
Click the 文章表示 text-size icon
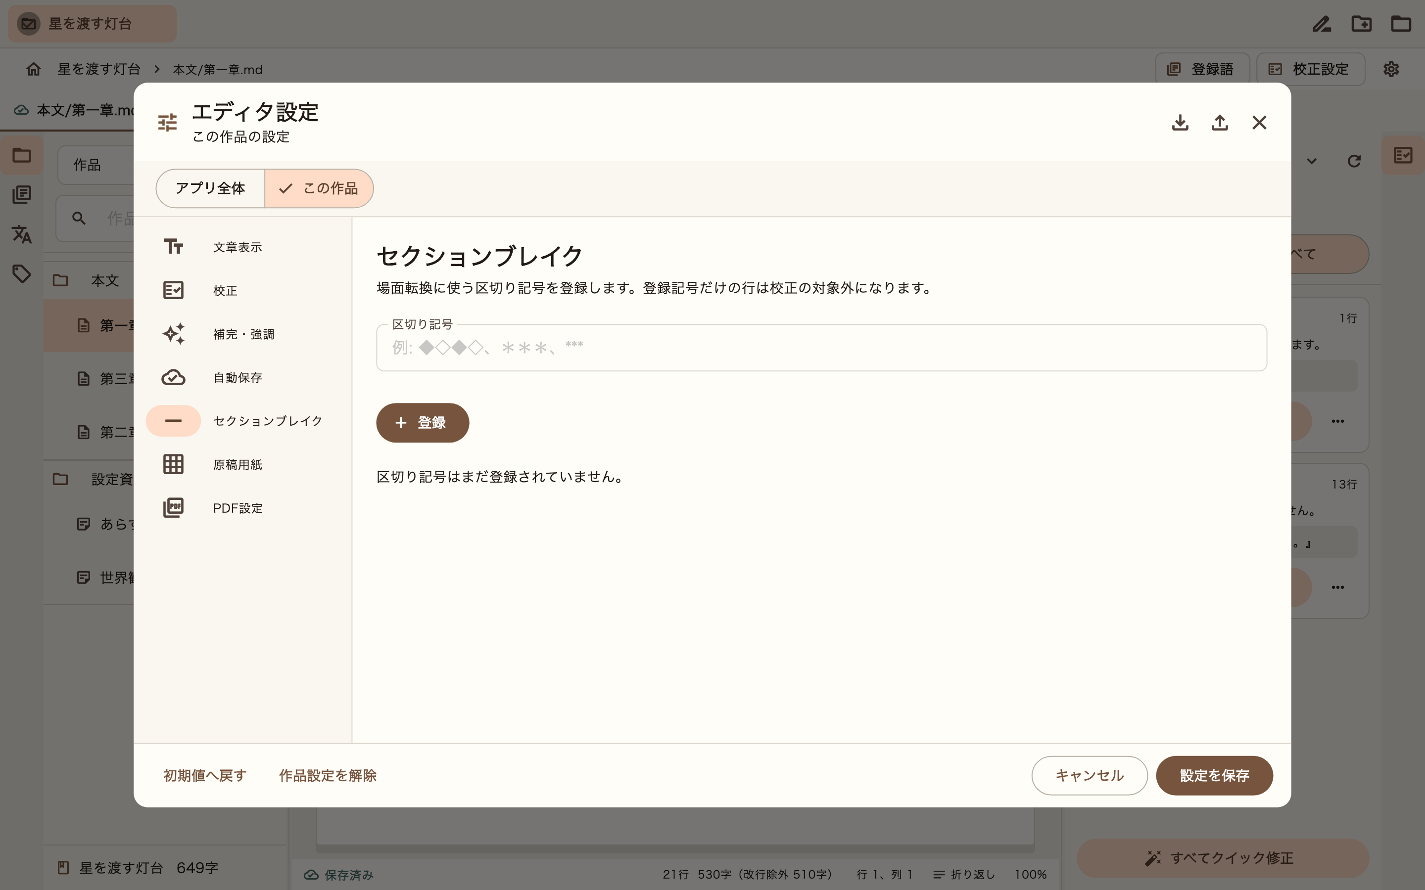(x=173, y=247)
